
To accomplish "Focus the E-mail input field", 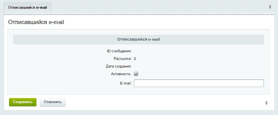I will (x=199, y=83).
